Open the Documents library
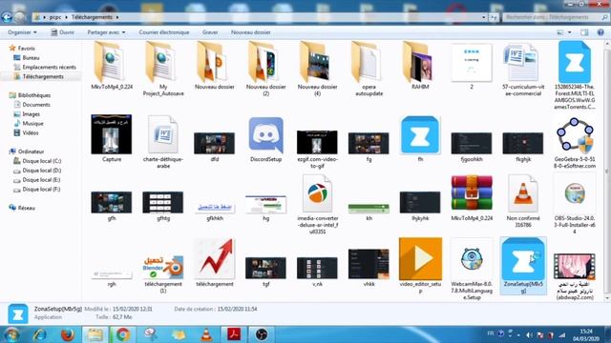Screen dimensions: 611x343 point(36,104)
